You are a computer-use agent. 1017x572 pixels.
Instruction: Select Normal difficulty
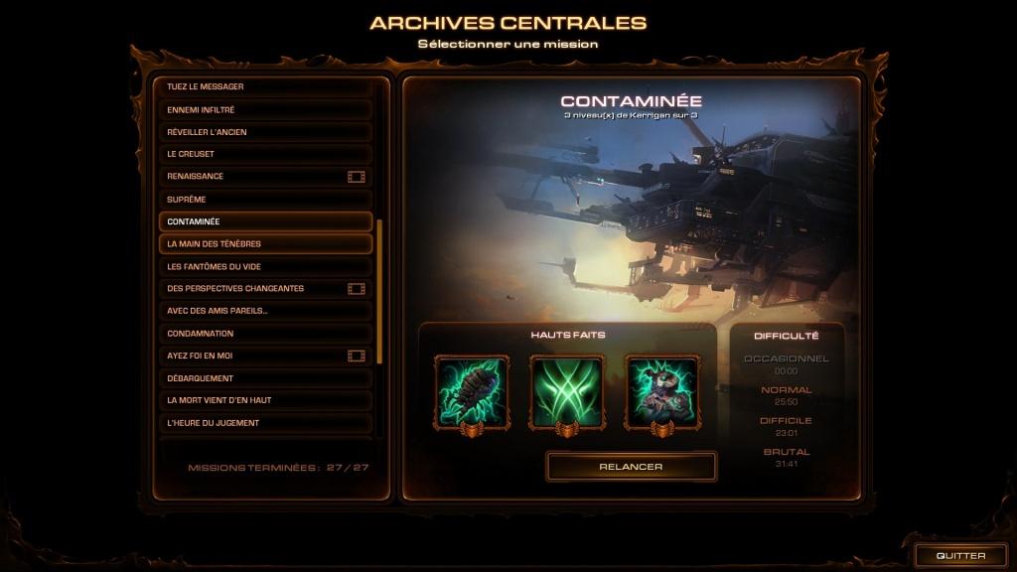coord(787,389)
